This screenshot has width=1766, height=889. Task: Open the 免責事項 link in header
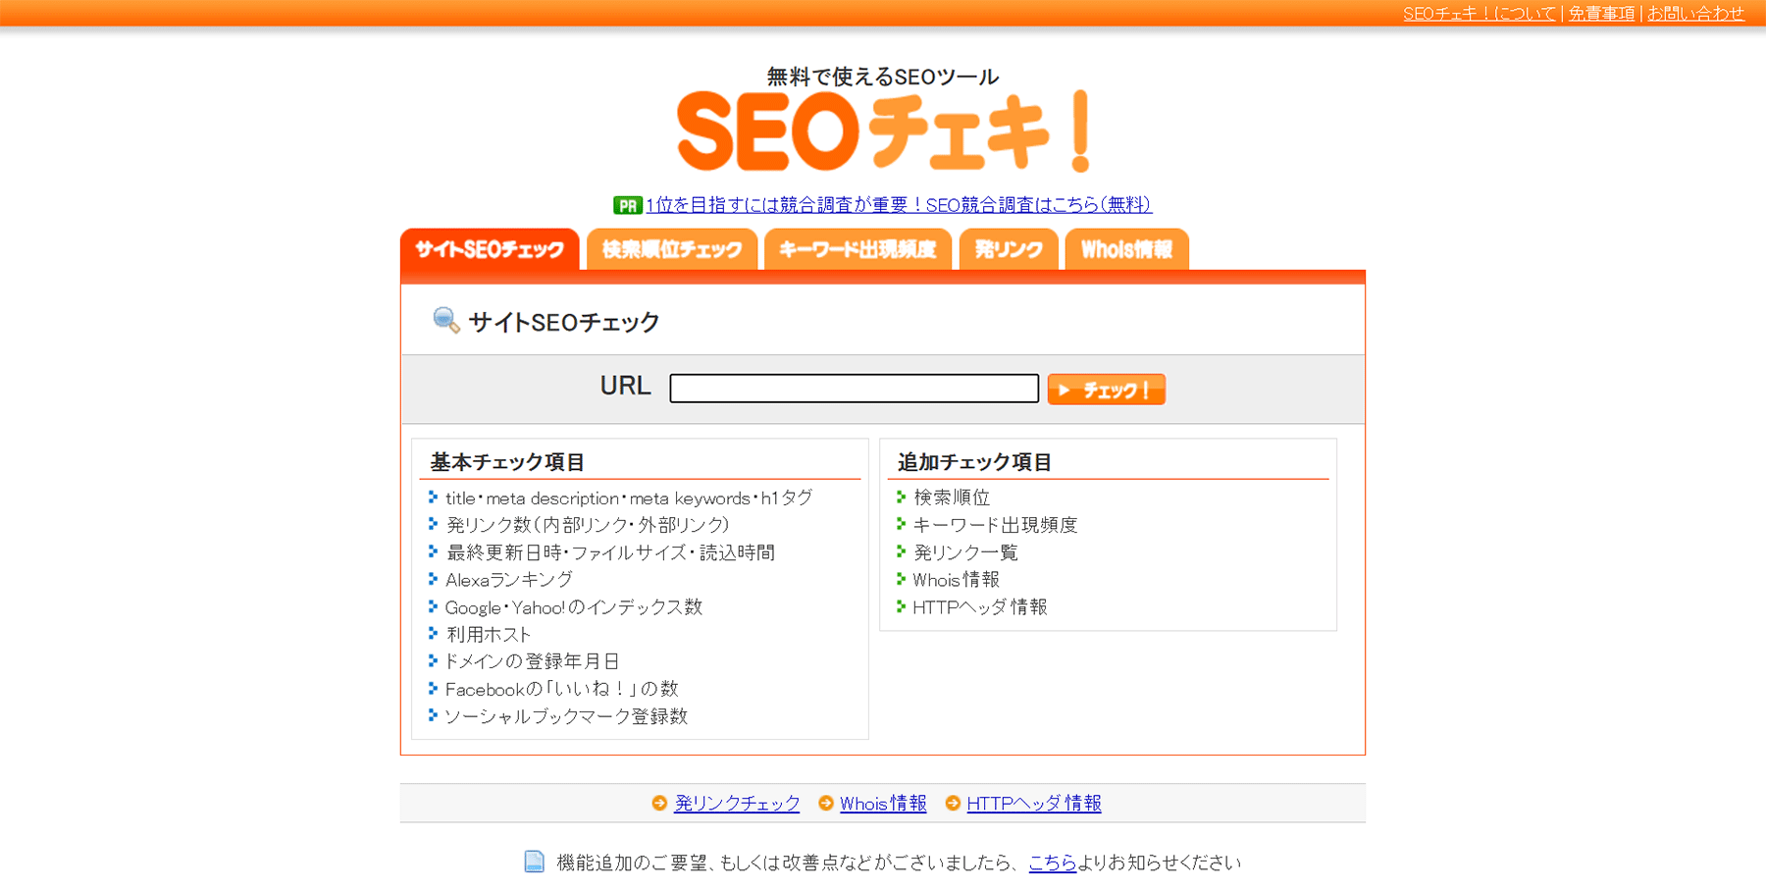click(1601, 14)
